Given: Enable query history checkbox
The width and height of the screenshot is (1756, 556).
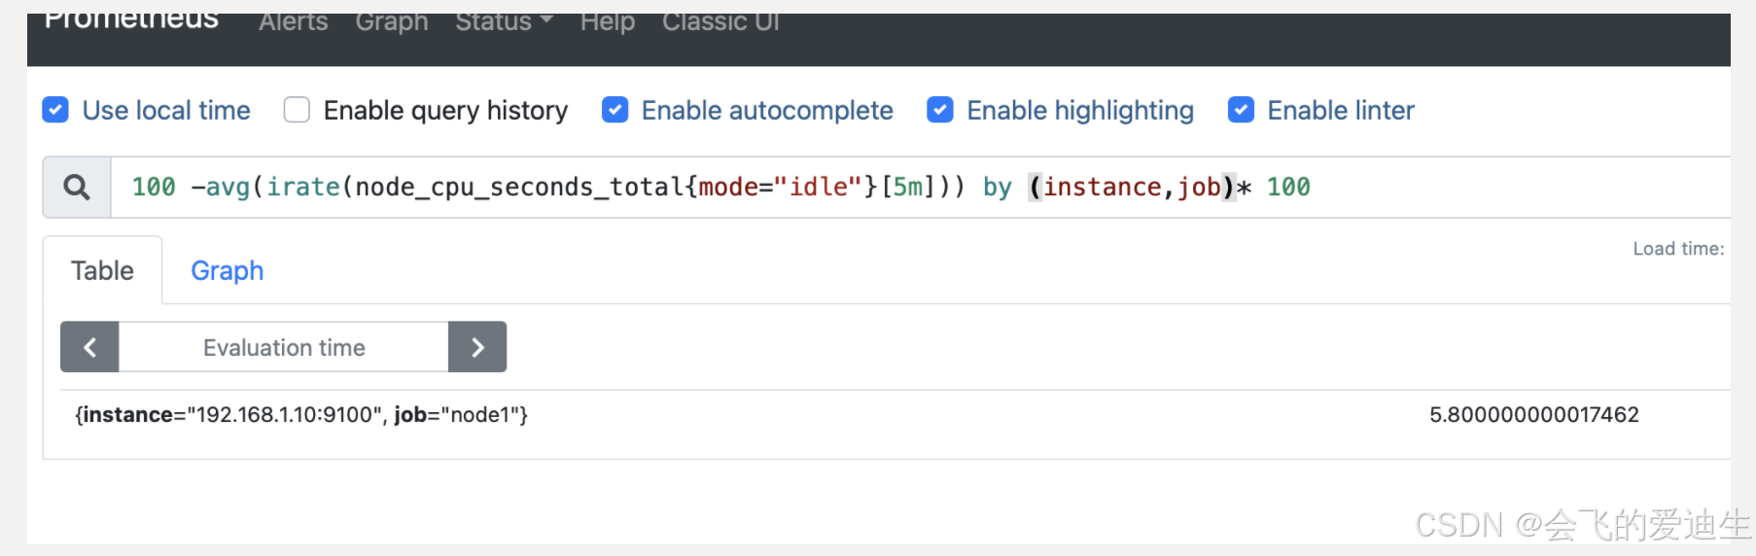Looking at the screenshot, I should click(x=297, y=110).
